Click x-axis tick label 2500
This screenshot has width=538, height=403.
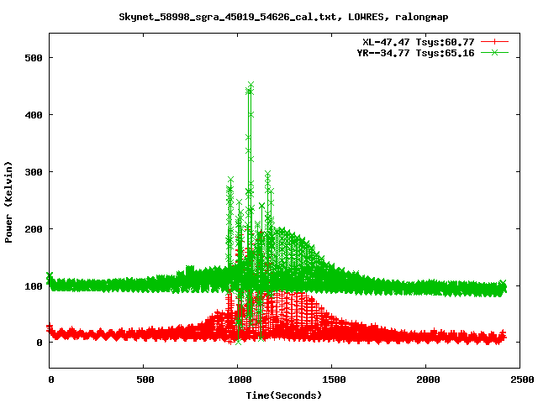coord(522,379)
